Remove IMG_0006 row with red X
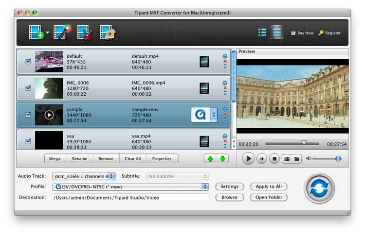This screenshot has width=365, height=235. pyautogui.click(x=225, y=88)
